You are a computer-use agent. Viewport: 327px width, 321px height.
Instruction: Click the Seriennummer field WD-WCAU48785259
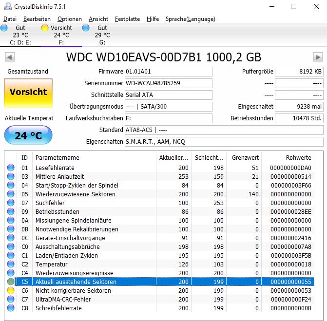(x=169, y=83)
